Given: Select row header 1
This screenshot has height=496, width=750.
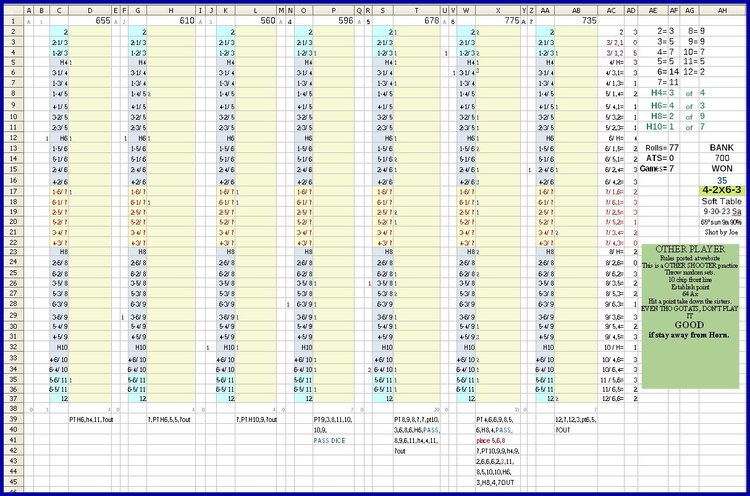Looking at the screenshot, I should [12, 20].
